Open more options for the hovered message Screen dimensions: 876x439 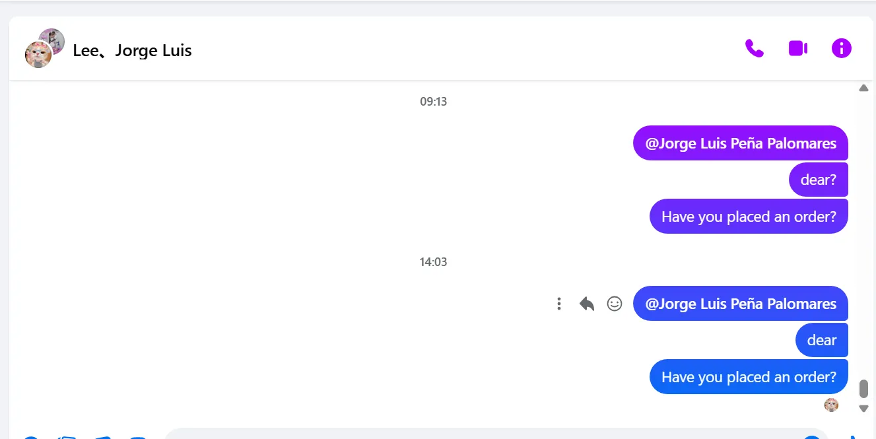point(559,304)
